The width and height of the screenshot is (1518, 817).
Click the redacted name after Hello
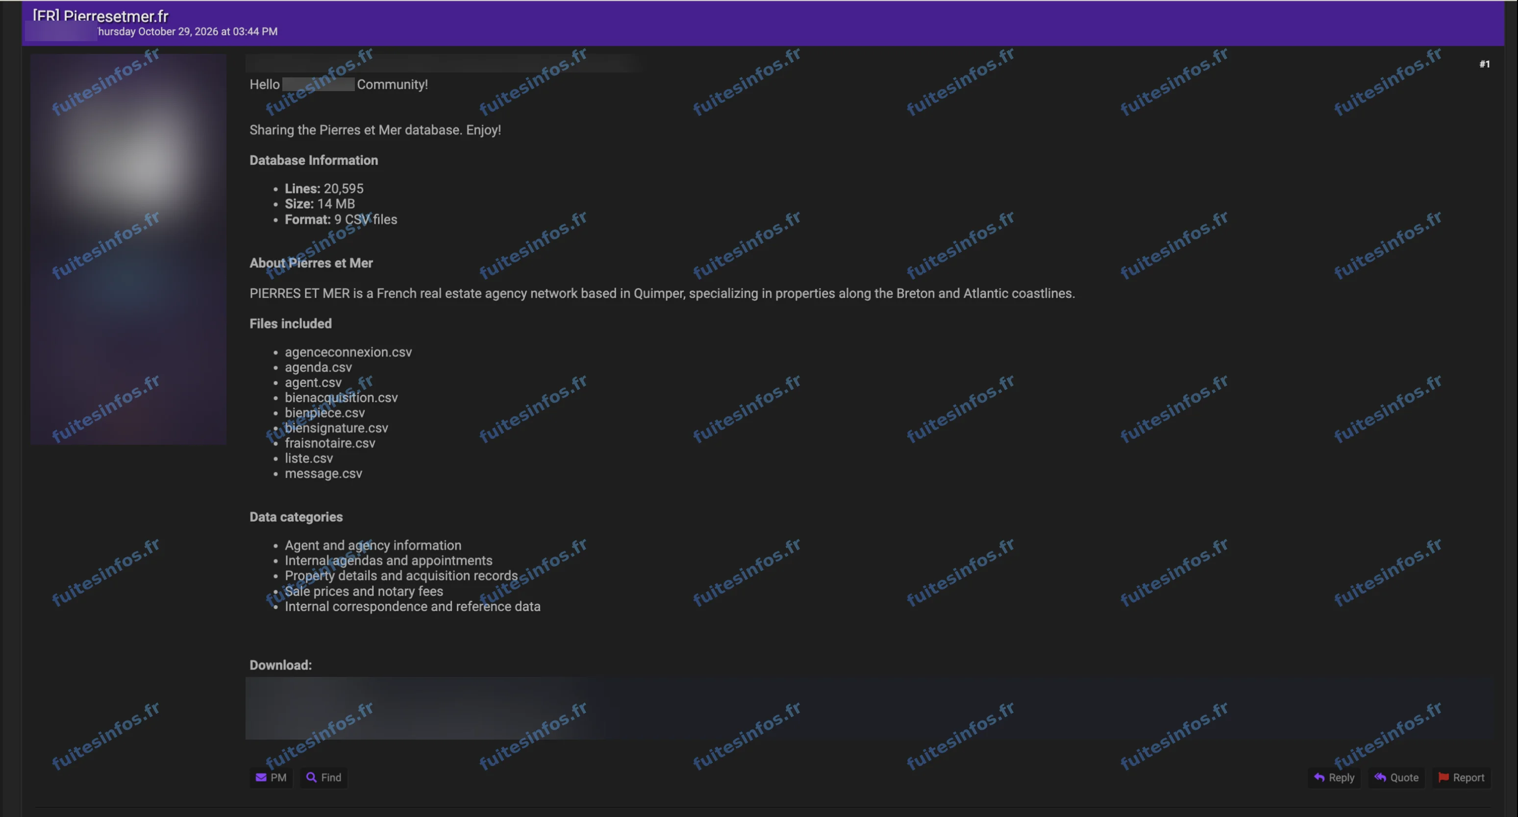[318, 84]
